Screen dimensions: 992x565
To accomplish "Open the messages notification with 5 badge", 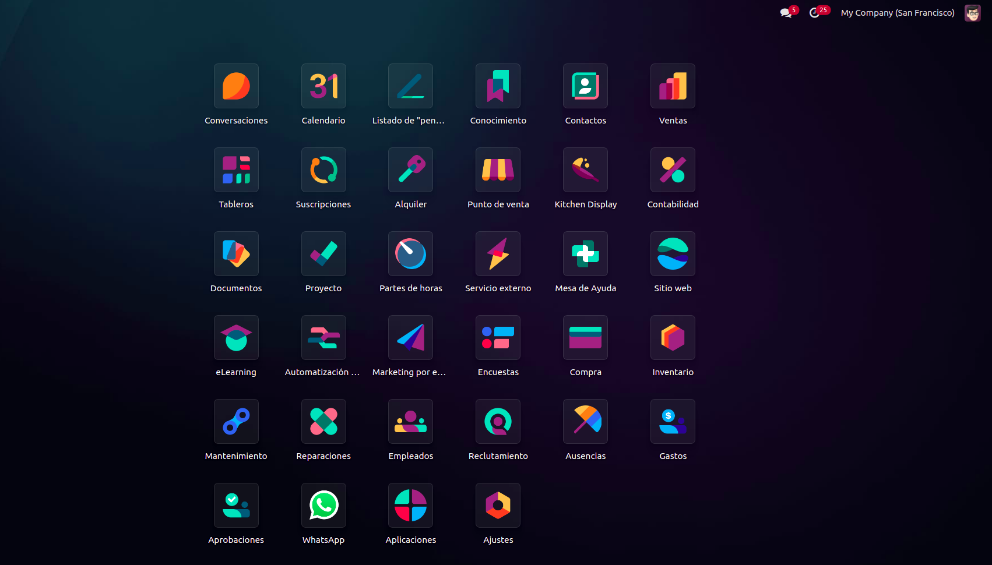I will coord(787,13).
